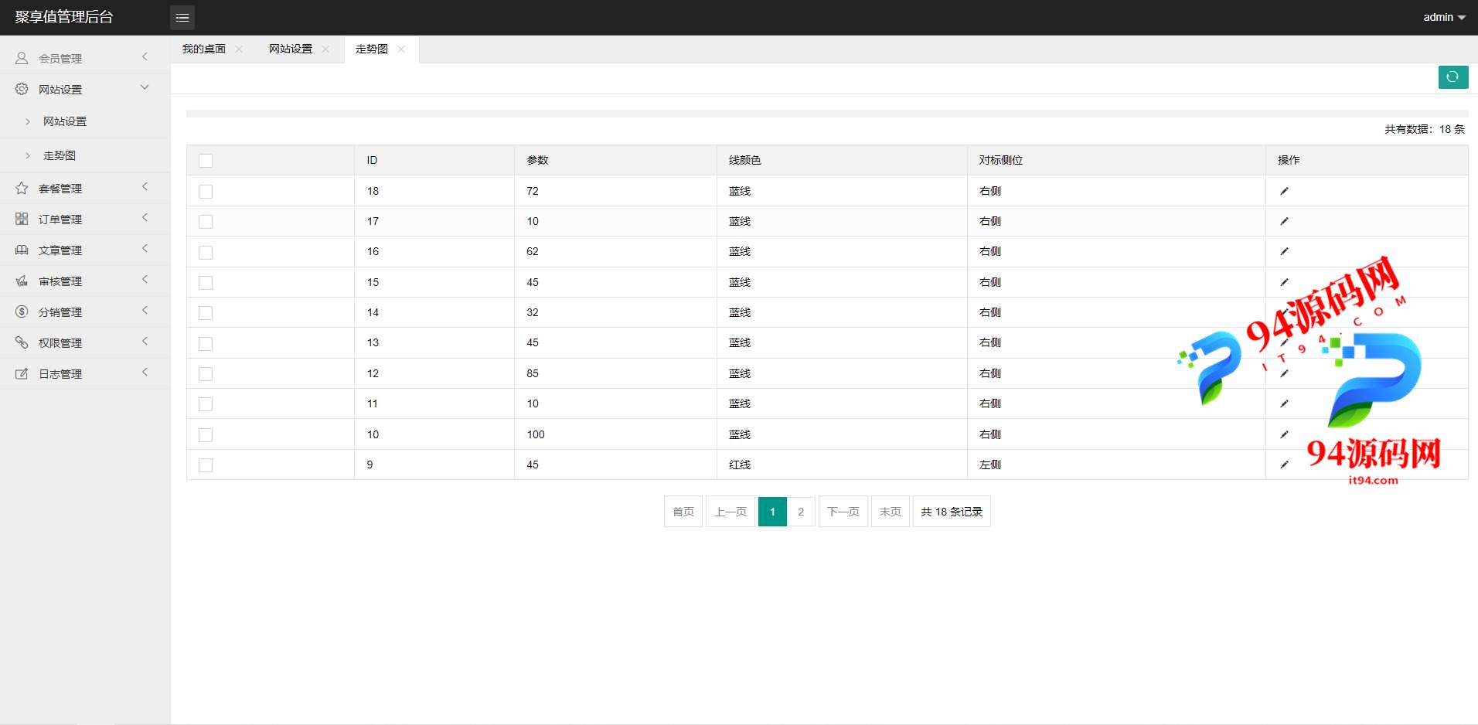Check the checkbox for row ID 13
Screen dimensions: 1478x725
click(206, 343)
